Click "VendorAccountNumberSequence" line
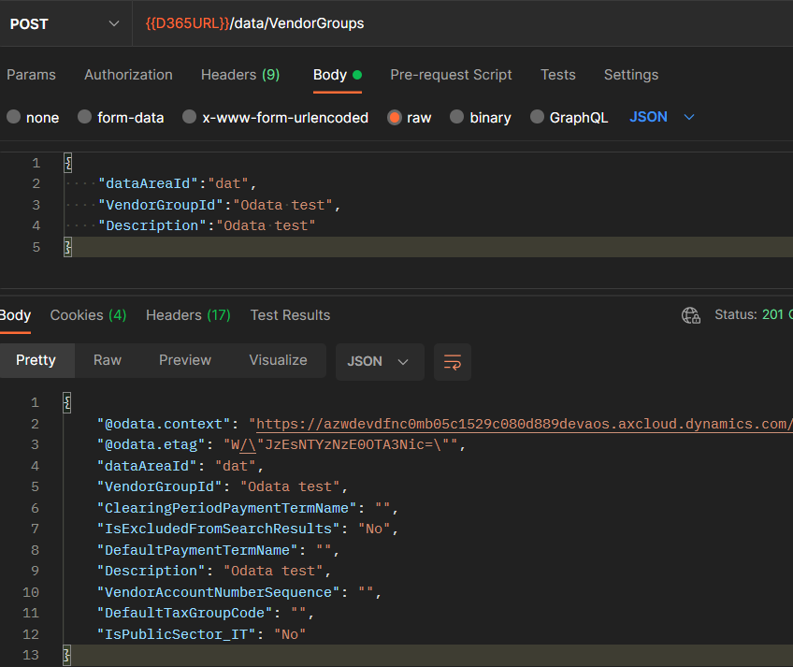Screen dimensions: 793x667 [x=238, y=592]
